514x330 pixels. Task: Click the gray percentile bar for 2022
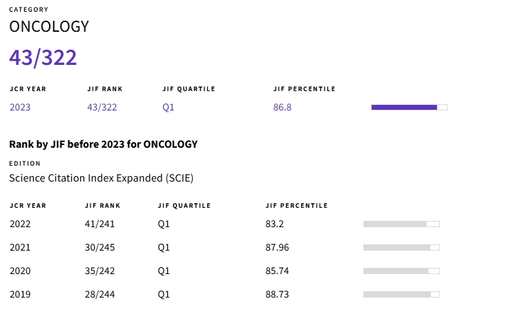click(x=401, y=224)
